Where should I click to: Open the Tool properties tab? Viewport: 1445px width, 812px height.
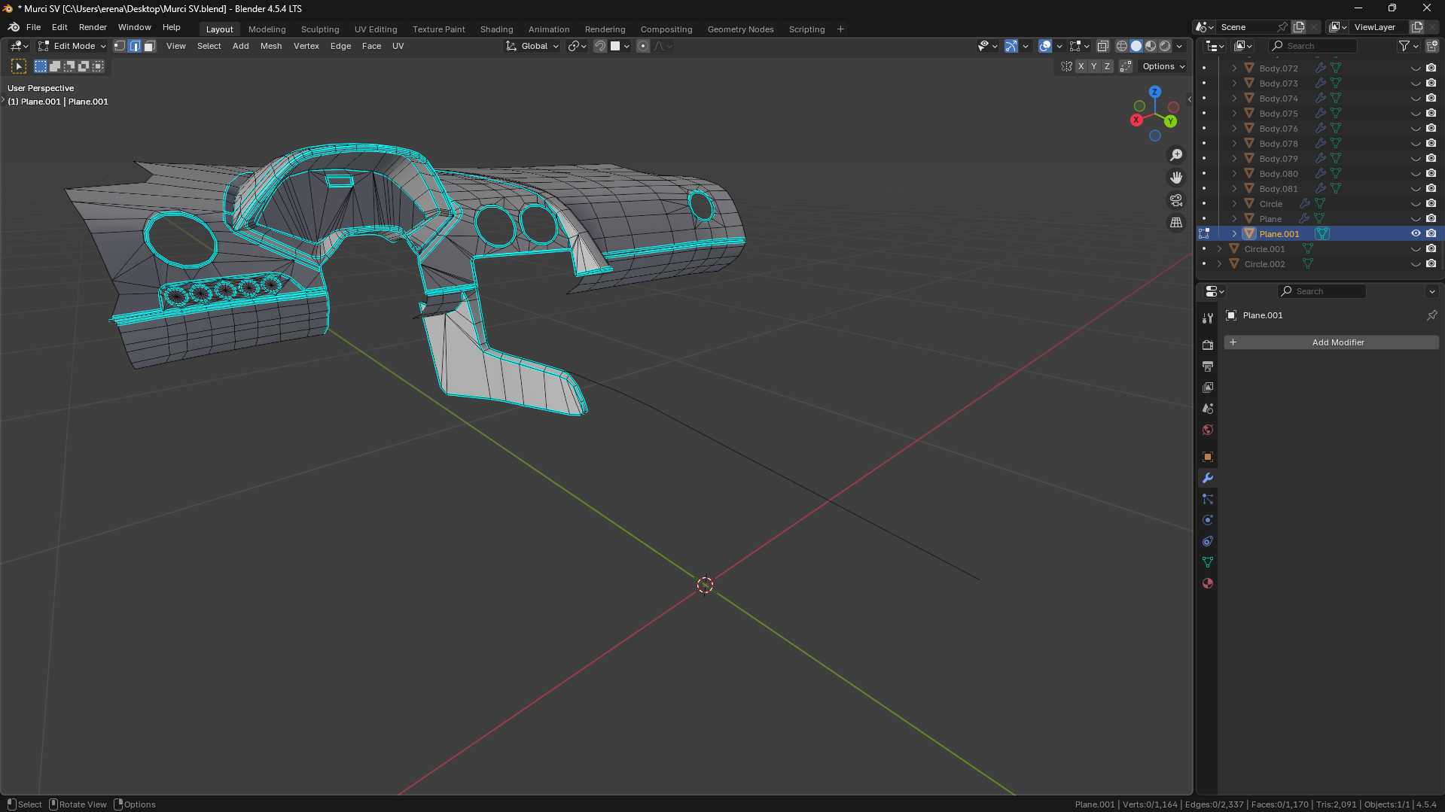click(x=1208, y=318)
